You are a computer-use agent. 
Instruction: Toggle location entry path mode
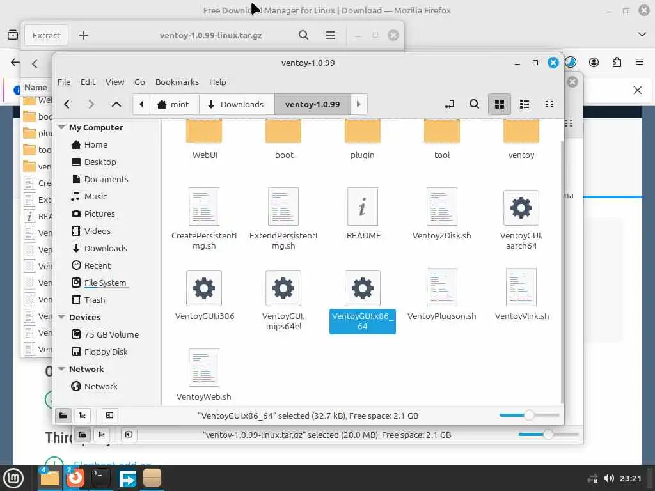coord(450,104)
